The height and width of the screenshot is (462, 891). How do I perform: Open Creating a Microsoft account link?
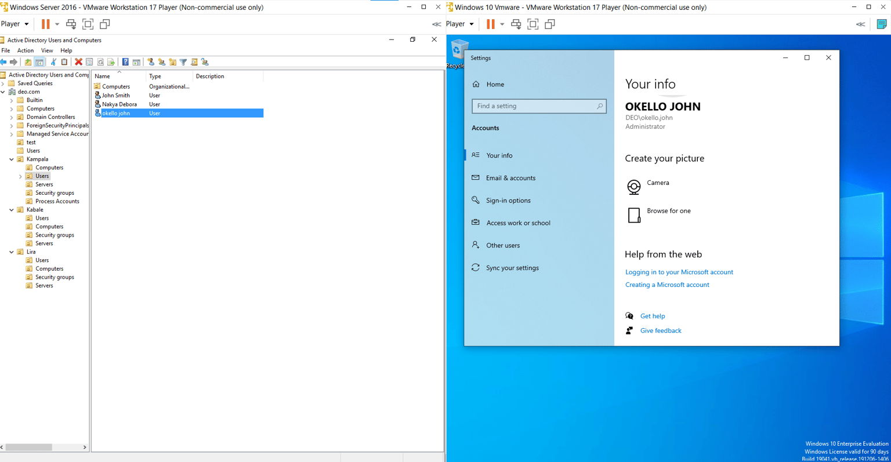click(x=667, y=285)
